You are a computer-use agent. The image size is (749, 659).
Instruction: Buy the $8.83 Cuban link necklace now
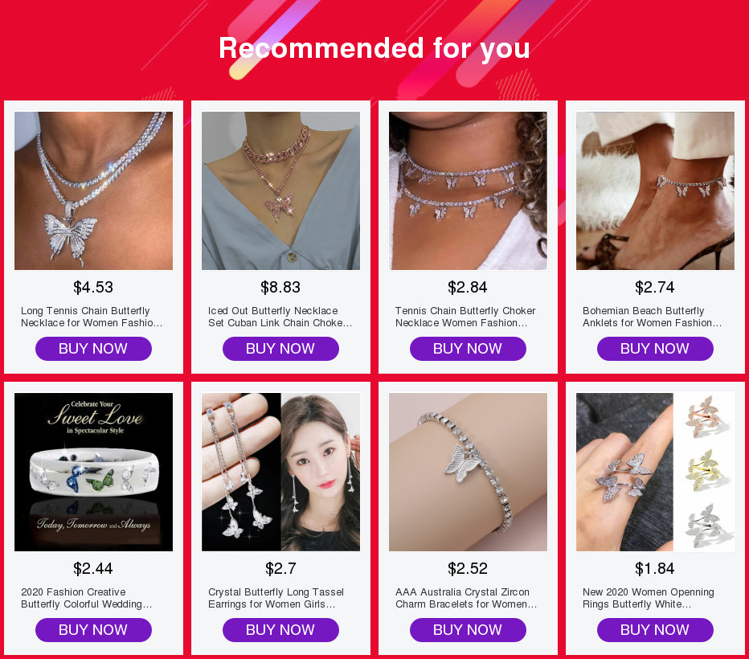pyautogui.click(x=281, y=349)
